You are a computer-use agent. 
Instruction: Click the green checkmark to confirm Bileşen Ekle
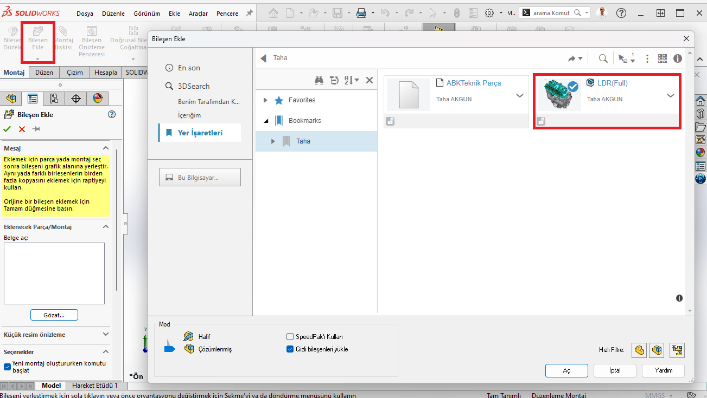coord(7,129)
